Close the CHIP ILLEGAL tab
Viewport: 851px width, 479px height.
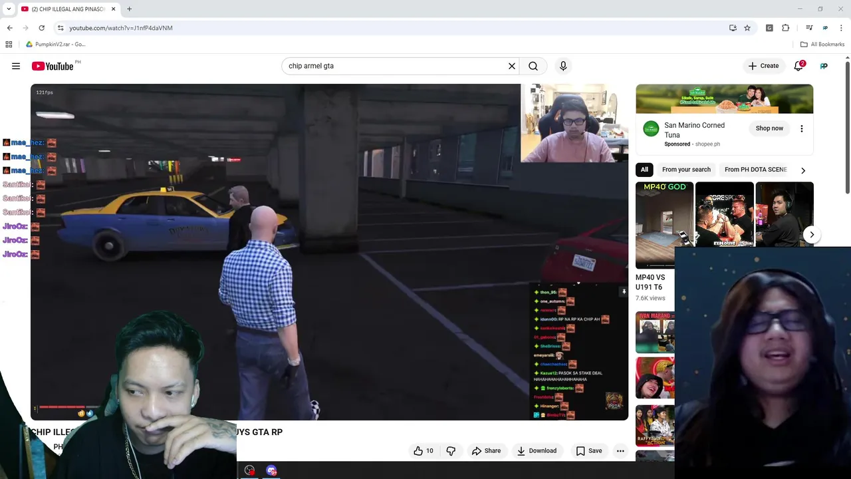point(113,9)
